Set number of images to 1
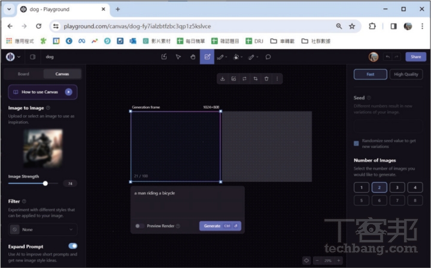431x268 pixels. (362, 187)
